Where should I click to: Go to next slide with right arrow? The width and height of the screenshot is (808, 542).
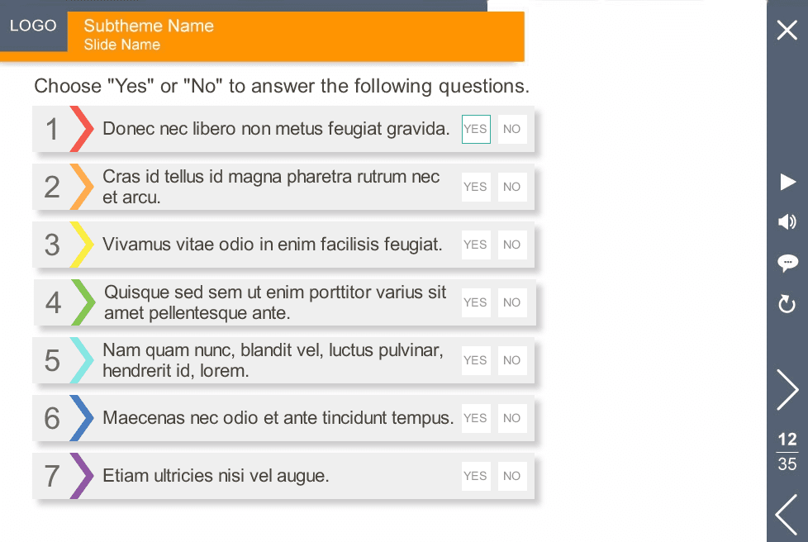788,390
